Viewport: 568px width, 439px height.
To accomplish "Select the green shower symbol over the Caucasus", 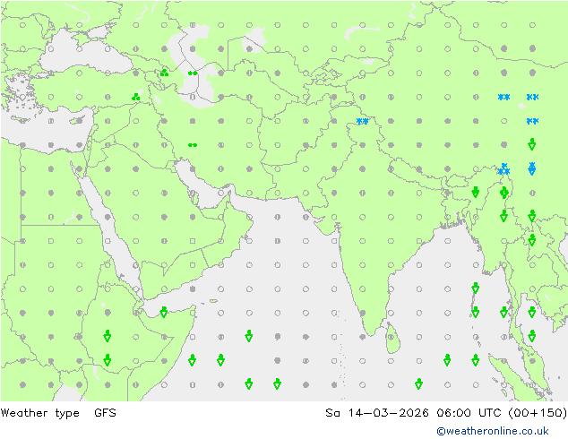I will click(x=164, y=73).
